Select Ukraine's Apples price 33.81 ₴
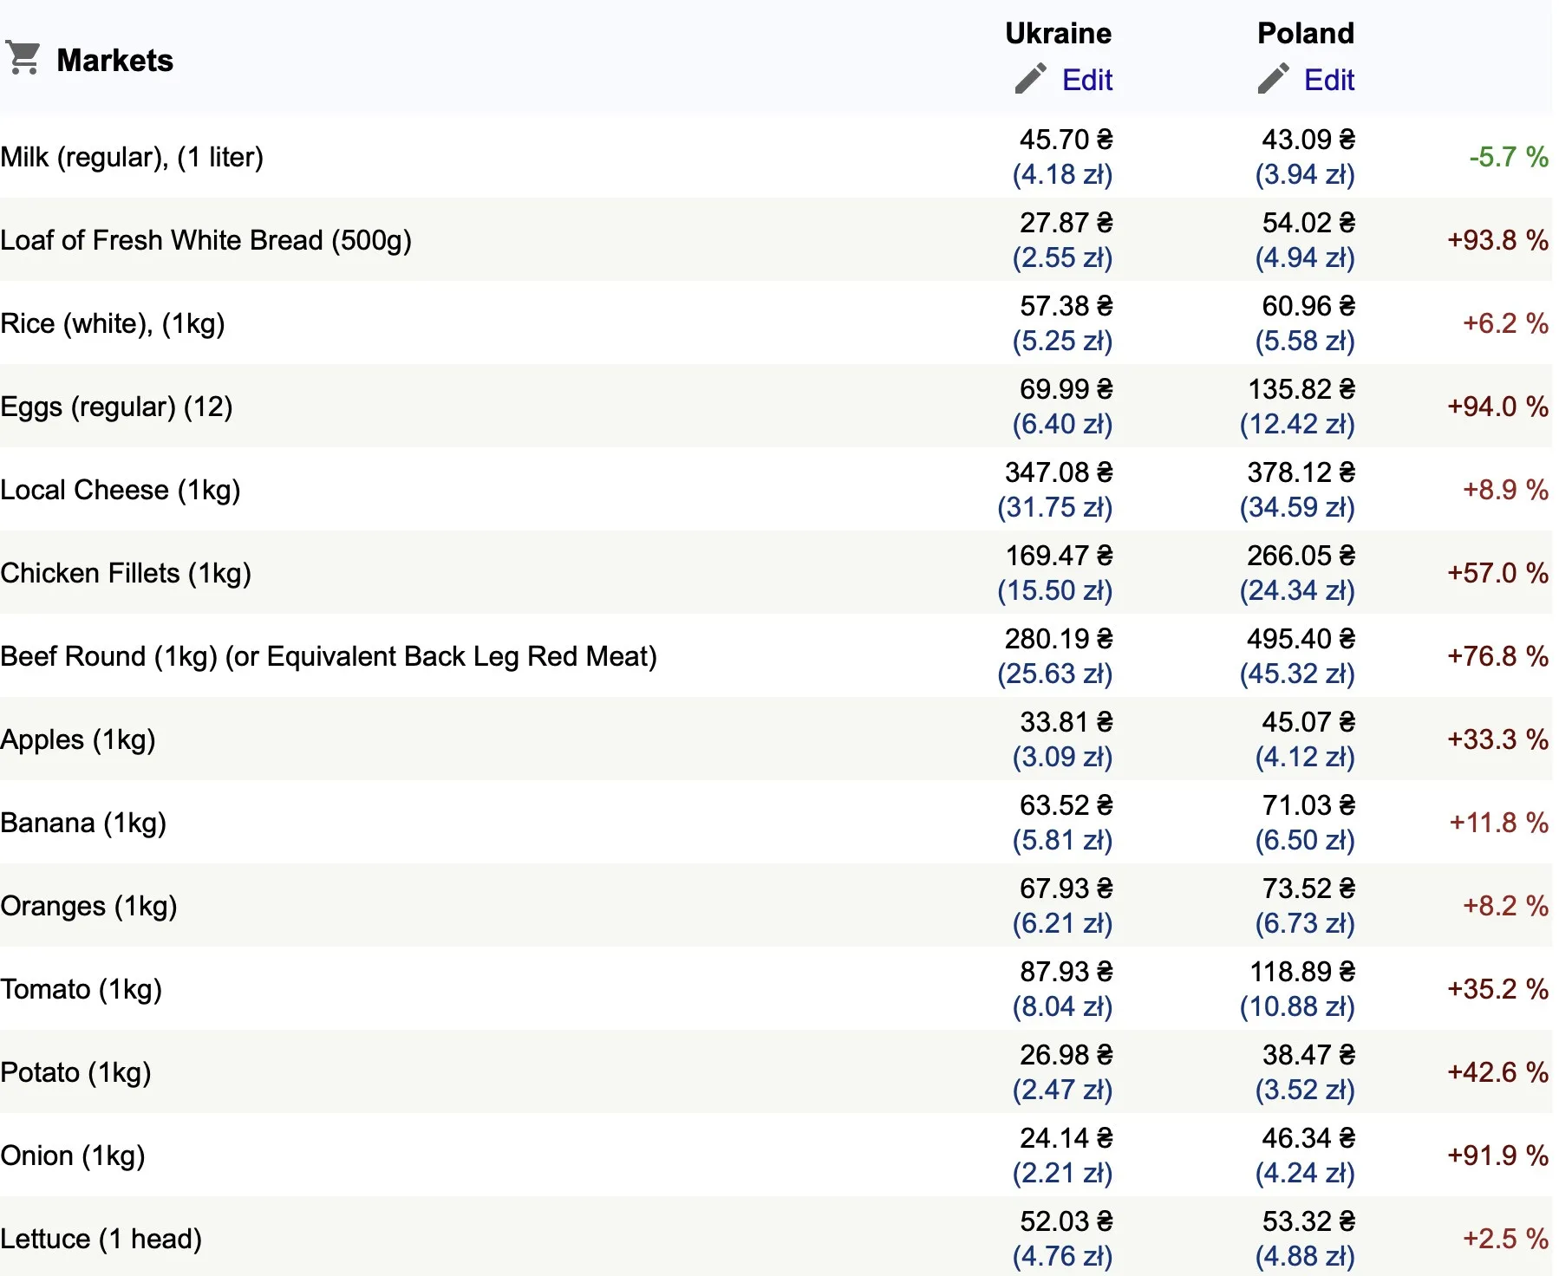 [1066, 722]
